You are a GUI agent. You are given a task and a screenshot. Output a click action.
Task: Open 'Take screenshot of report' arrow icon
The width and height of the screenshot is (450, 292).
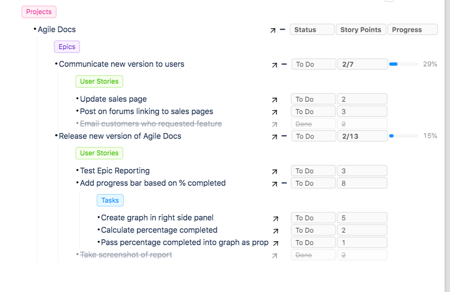click(x=275, y=256)
